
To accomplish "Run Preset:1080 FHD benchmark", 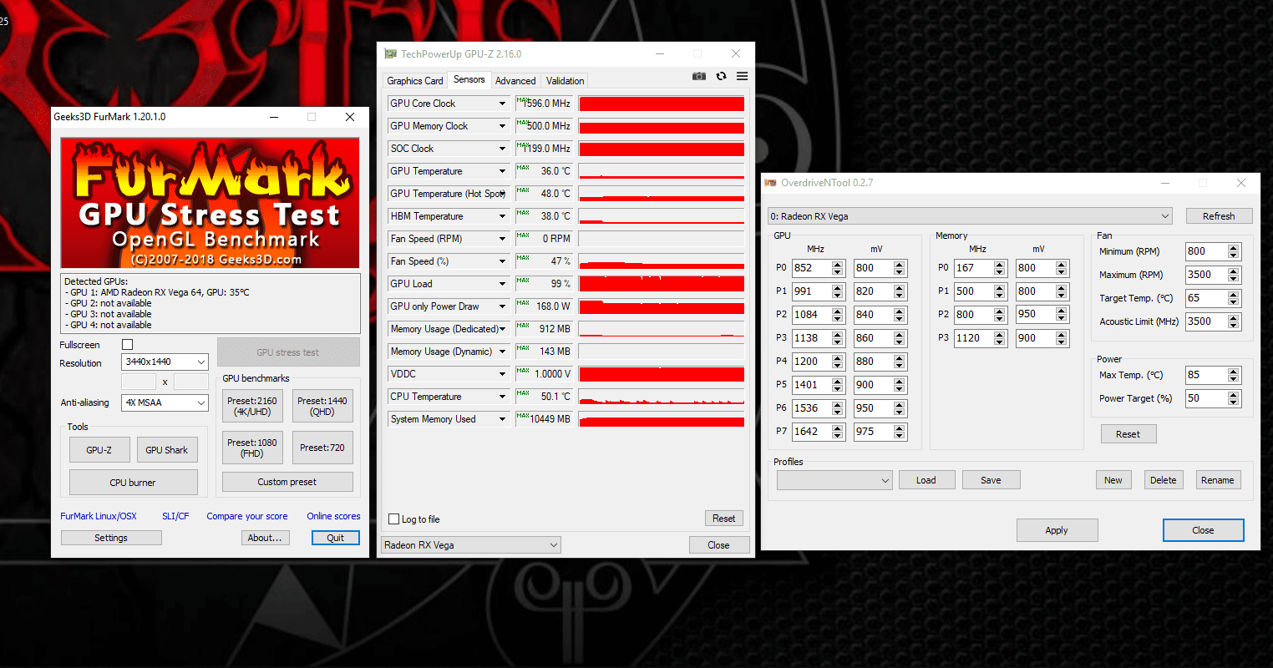I will (252, 448).
